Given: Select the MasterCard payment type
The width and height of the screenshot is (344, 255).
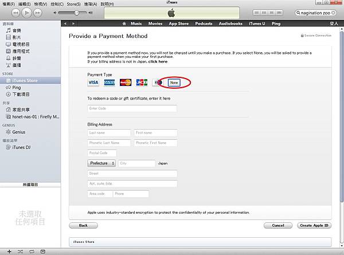Looking at the screenshot, I should coord(126,83).
